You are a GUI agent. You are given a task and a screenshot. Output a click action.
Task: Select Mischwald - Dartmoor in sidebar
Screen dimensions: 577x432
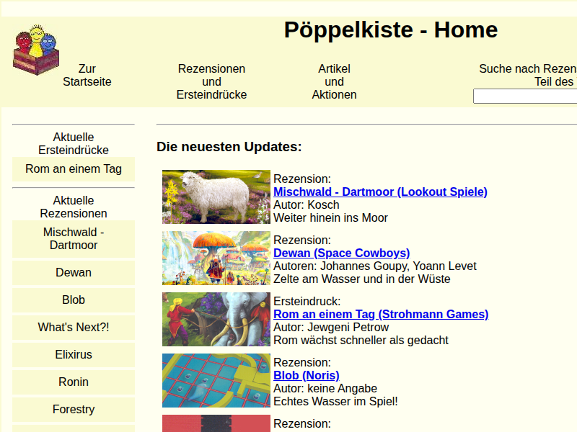[74, 239]
